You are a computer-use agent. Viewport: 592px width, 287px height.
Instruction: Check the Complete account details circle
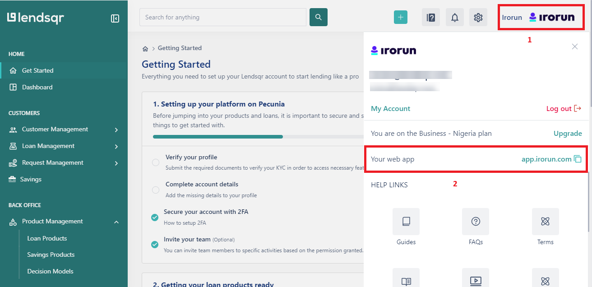coord(156,190)
